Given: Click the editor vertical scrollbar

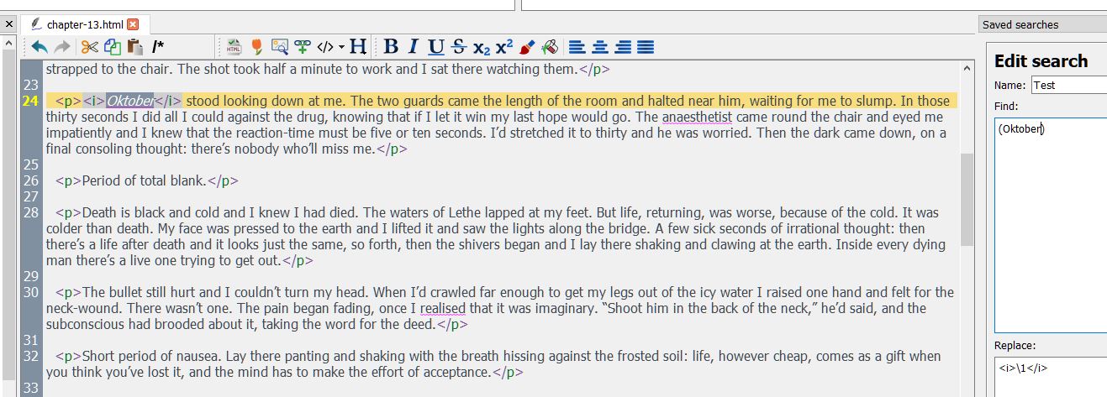Looking at the screenshot, I should 967,227.
